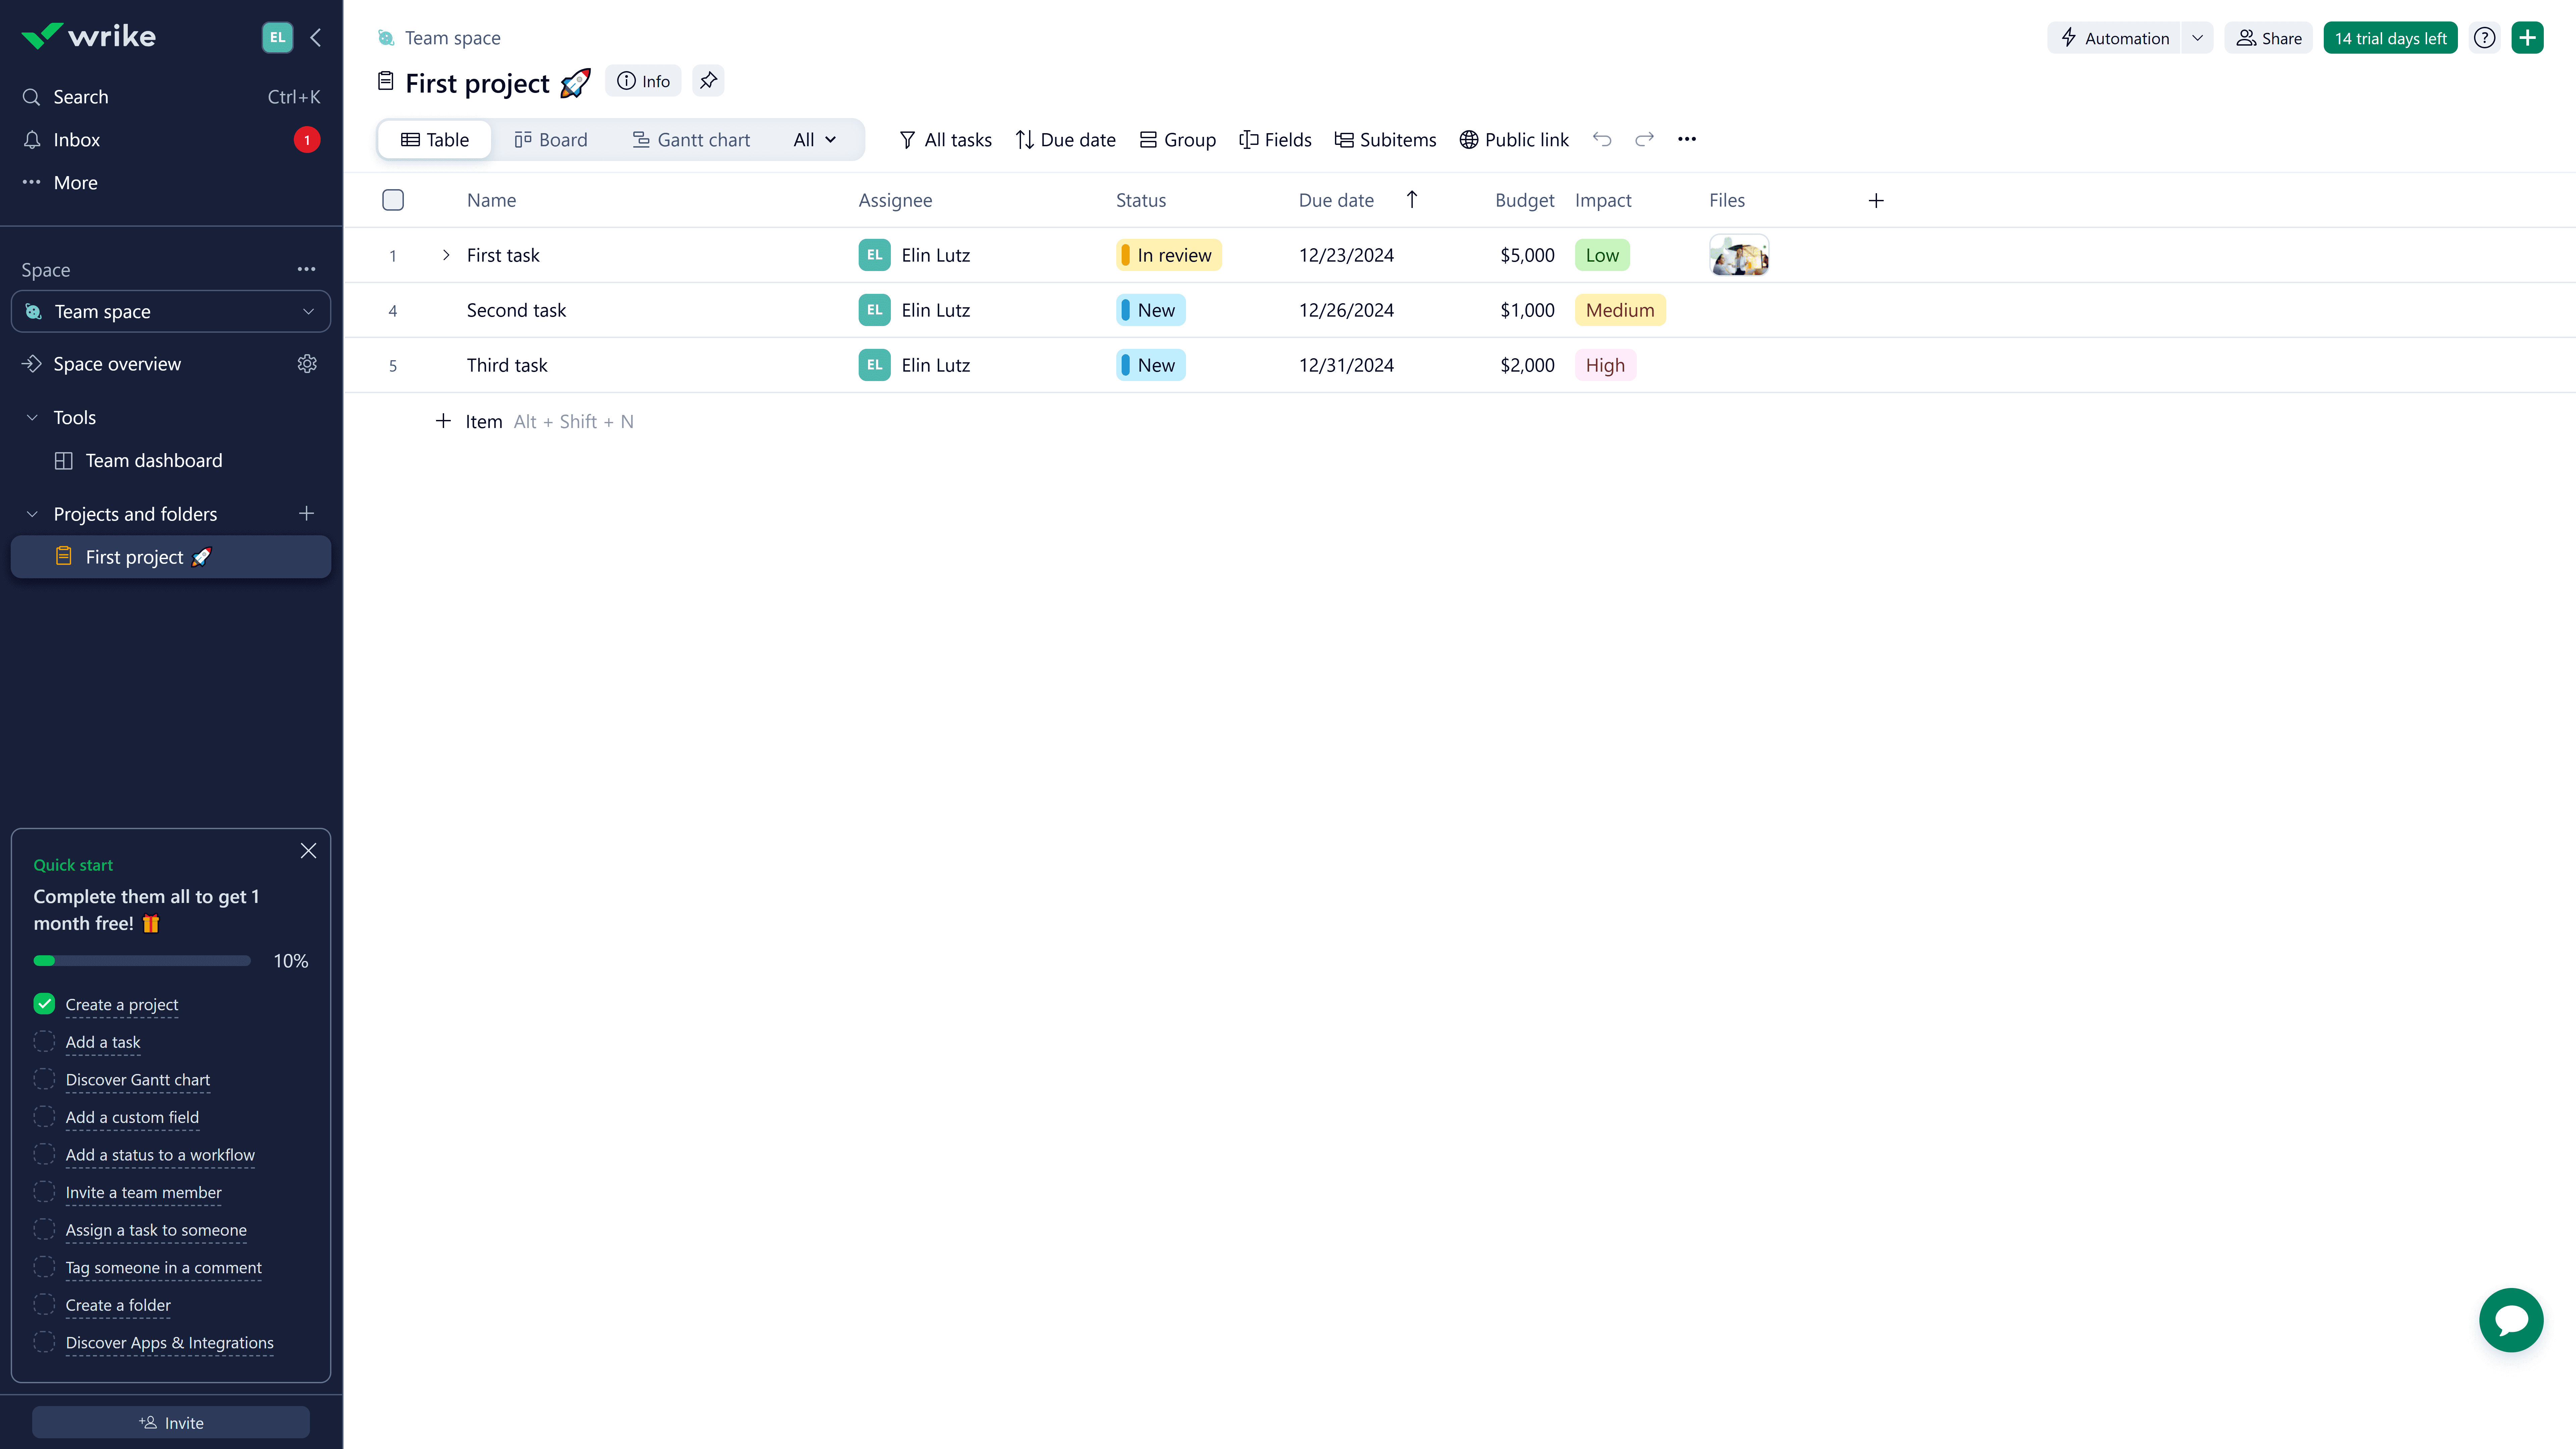The width and height of the screenshot is (2576, 1449).
Task: Toggle the Create a folder checklist circle
Action: tap(44, 1305)
